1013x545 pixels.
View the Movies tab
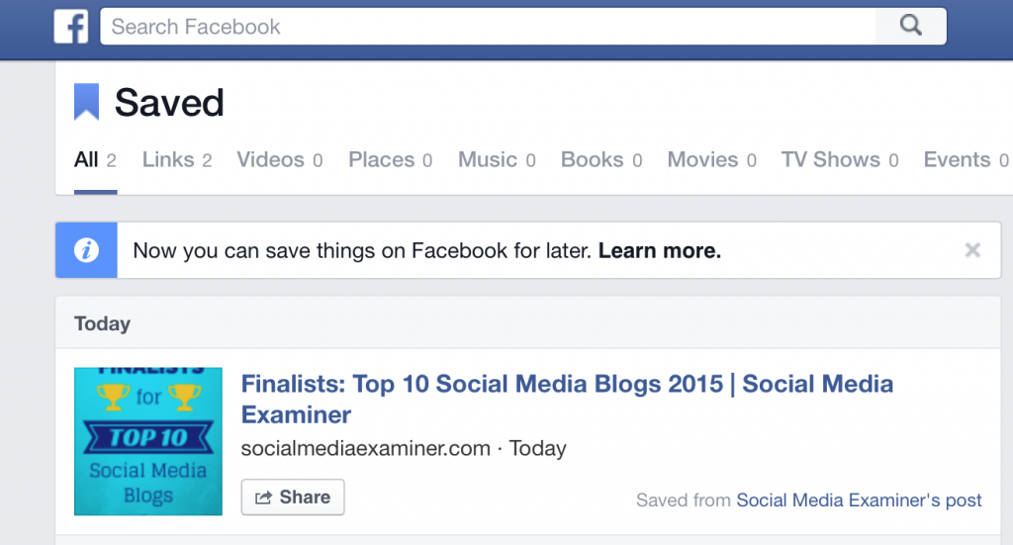(712, 159)
